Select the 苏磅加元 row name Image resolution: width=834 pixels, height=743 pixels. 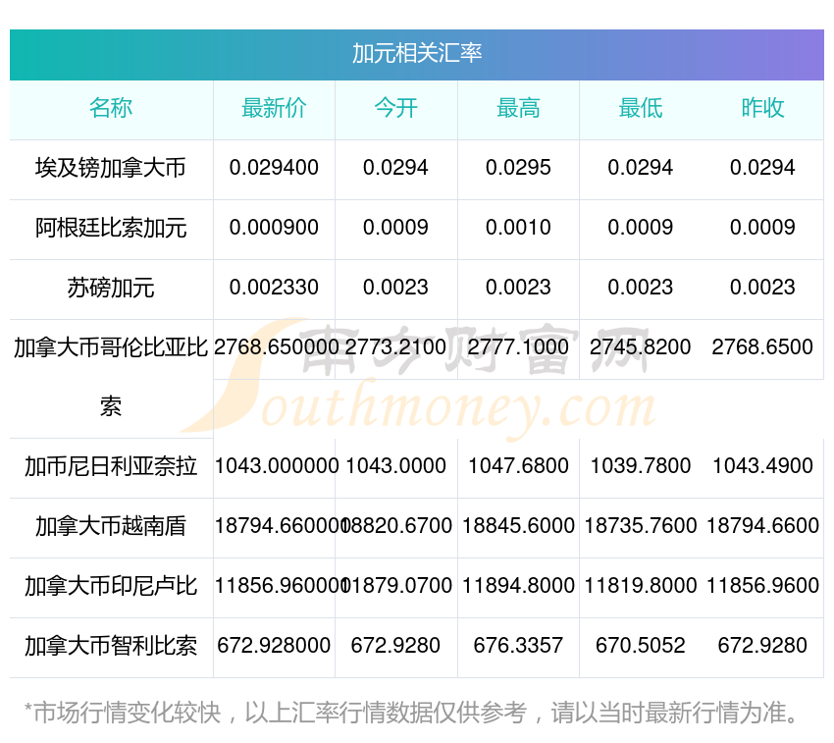click(111, 288)
